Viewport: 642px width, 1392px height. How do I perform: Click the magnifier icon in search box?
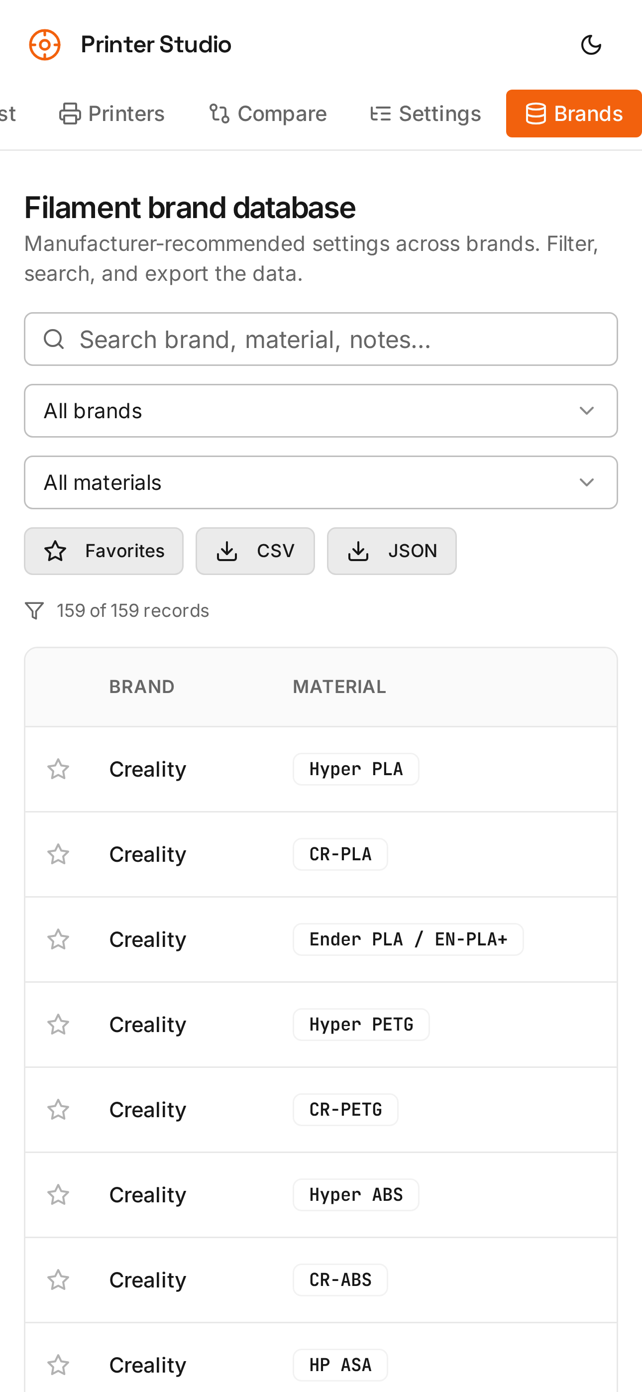click(x=54, y=340)
